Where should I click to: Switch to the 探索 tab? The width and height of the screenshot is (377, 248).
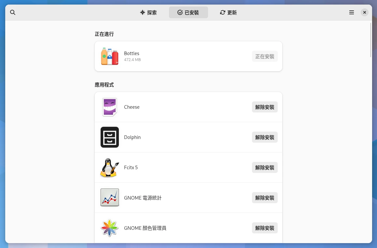(148, 12)
